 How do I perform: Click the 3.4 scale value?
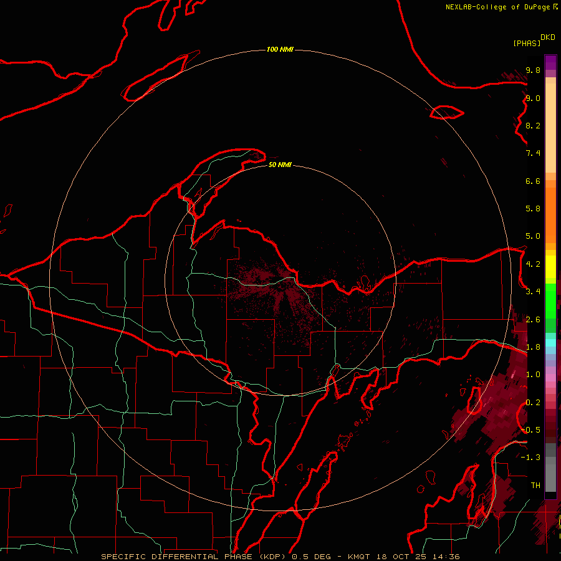coord(533,292)
